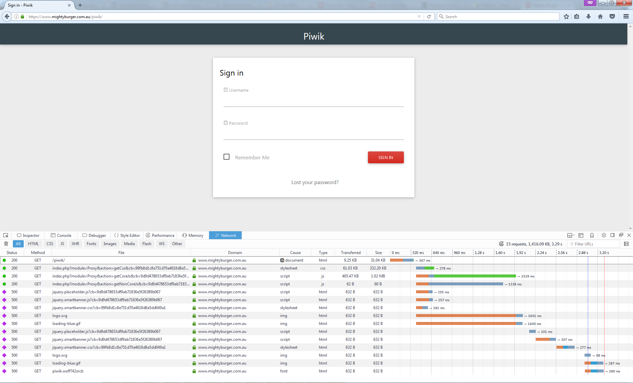
Task: Sort requests by Method column header
Action: 38,252
